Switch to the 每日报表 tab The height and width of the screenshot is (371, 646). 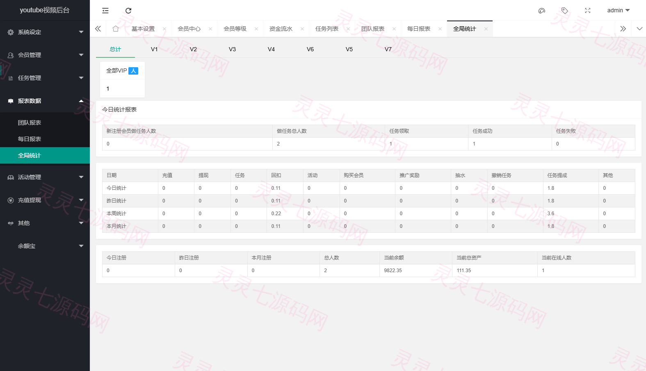[419, 29]
